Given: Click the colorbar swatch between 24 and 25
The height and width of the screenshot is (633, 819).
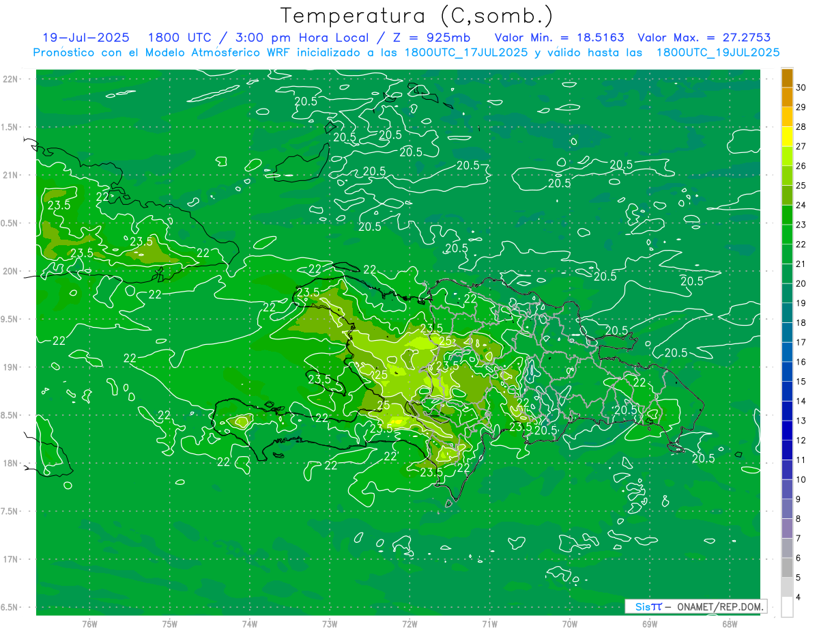Looking at the screenshot, I should 787,195.
